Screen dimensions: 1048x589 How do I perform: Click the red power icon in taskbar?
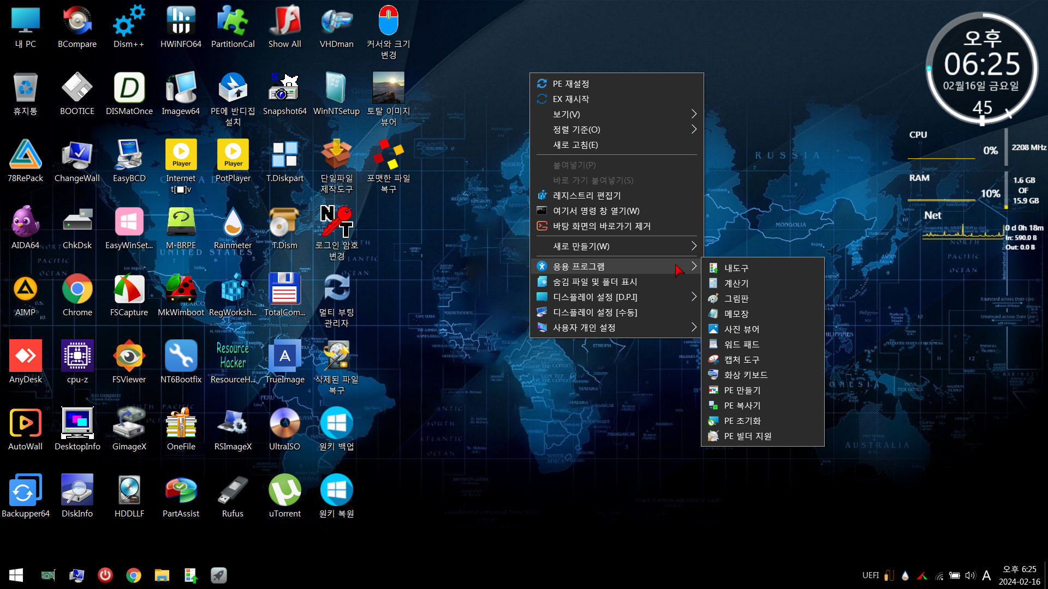click(x=105, y=575)
